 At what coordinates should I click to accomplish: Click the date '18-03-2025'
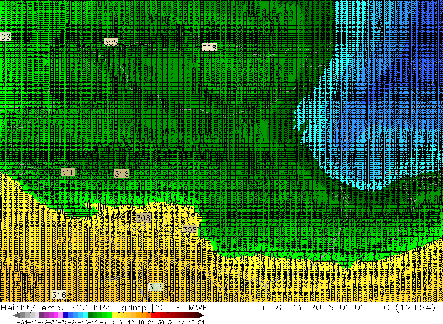(302, 307)
